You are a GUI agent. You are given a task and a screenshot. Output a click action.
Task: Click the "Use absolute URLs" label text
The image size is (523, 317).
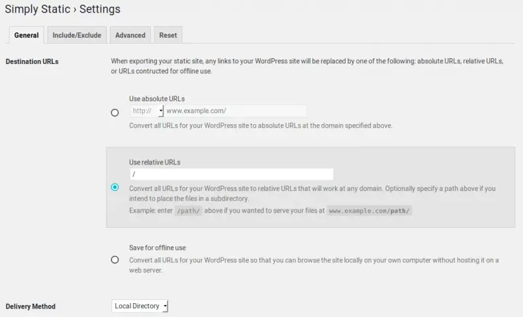[157, 99]
